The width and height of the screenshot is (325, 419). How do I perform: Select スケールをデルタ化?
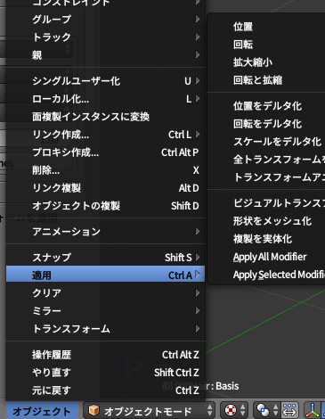tap(266, 142)
